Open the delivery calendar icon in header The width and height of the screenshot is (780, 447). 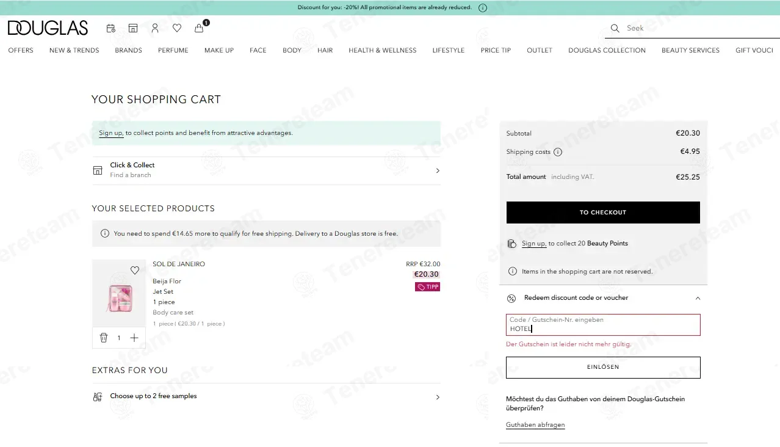(110, 28)
